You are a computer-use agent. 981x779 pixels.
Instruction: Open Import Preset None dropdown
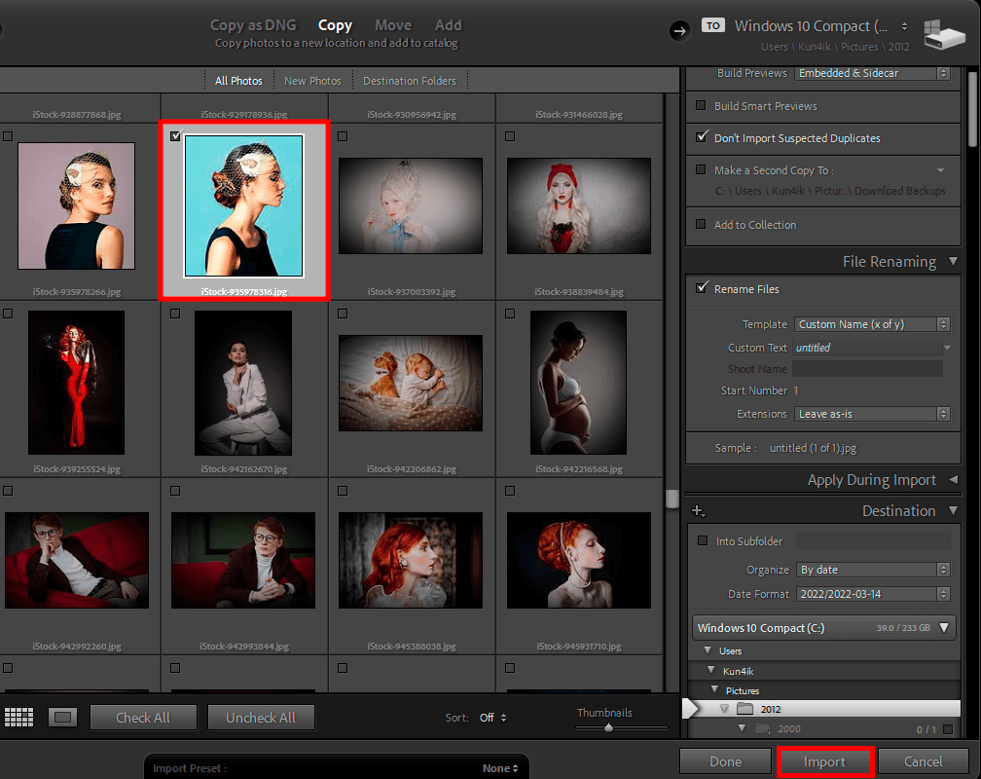(x=500, y=768)
